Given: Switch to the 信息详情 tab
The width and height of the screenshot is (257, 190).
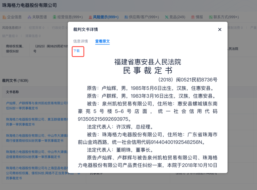Looking at the screenshot, I should (81, 41).
